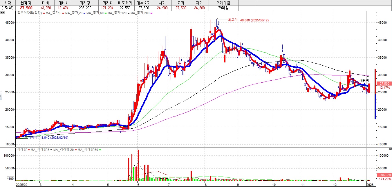Click the 296,229 volume value in top table
The image size is (392, 187).
click(x=85, y=8)
